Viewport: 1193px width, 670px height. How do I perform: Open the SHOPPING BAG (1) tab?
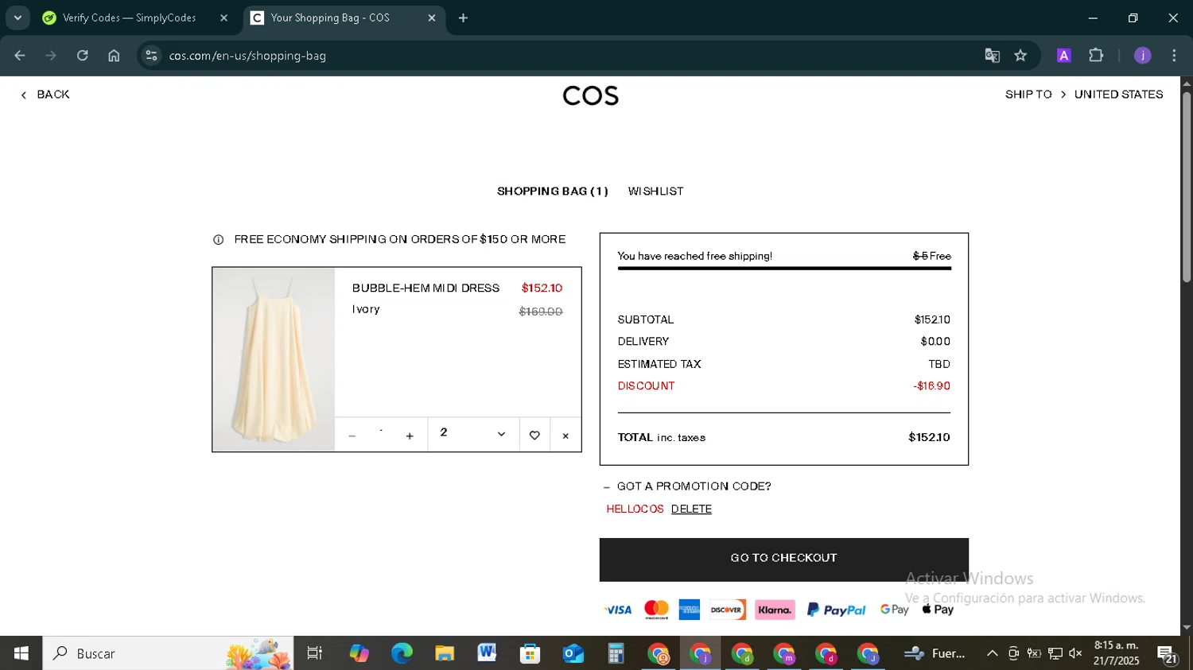coord(552,192)
